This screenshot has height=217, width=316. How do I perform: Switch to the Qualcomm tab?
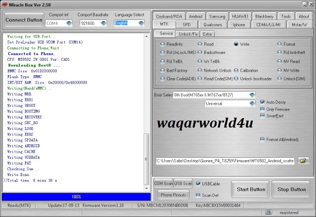click(213, 25)
